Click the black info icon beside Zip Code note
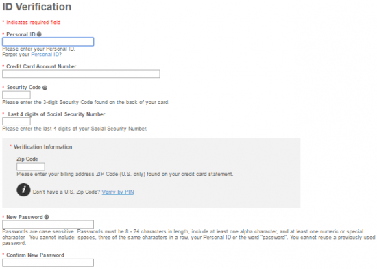The image size is (377, 269). point(23,190)
